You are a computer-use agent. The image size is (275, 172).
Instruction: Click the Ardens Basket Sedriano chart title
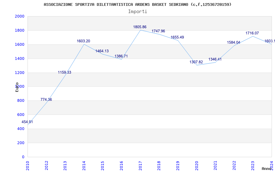pyautogui.click(x=137, y=4)
